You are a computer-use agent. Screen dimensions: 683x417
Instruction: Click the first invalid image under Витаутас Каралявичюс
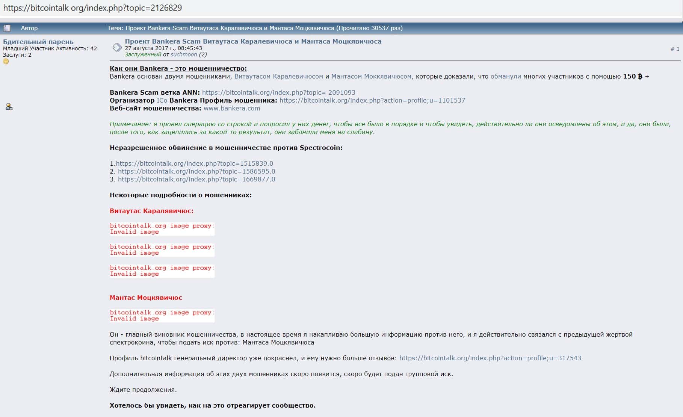coord(162,229)
